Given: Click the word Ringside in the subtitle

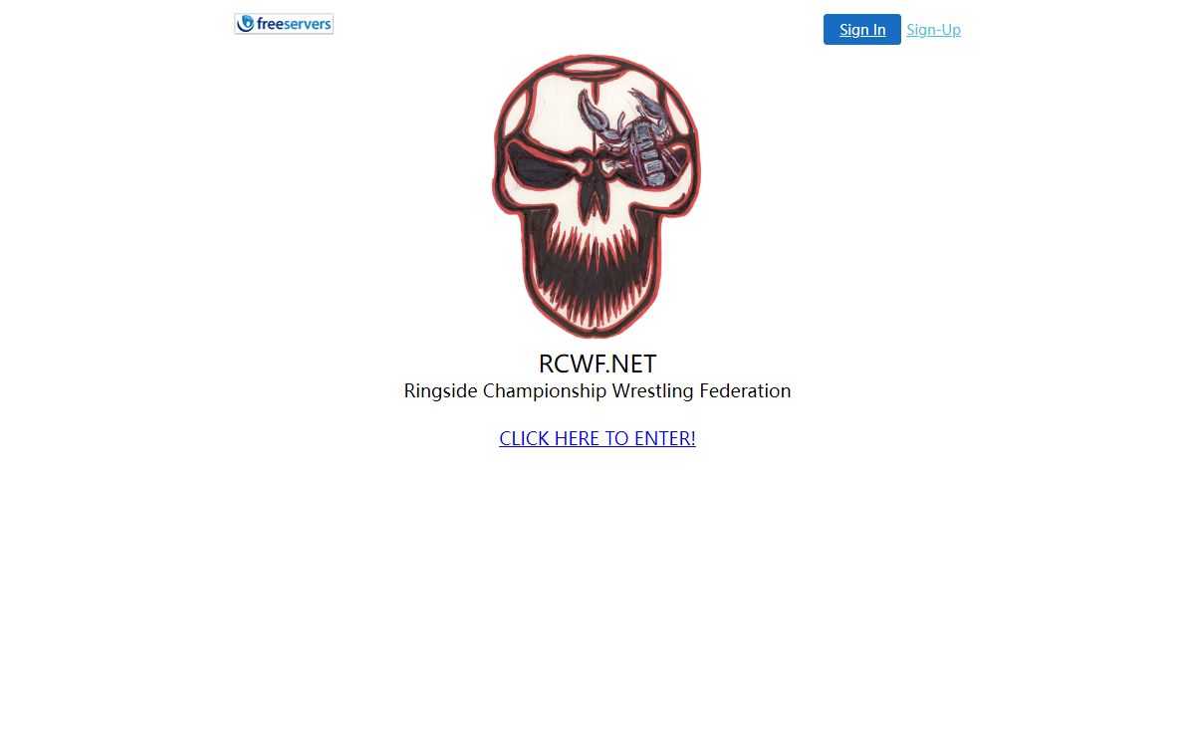Looking at the screenshot, I should (440, 390).
